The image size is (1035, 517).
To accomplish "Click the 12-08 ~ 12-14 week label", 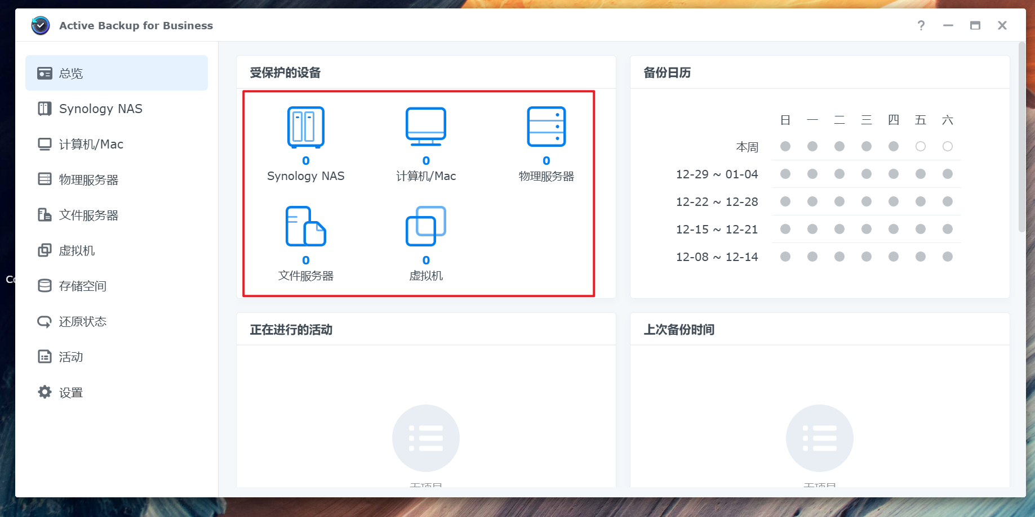I will tap(717, 257).
